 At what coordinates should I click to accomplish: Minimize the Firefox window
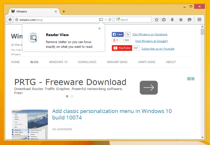[184, 7]
